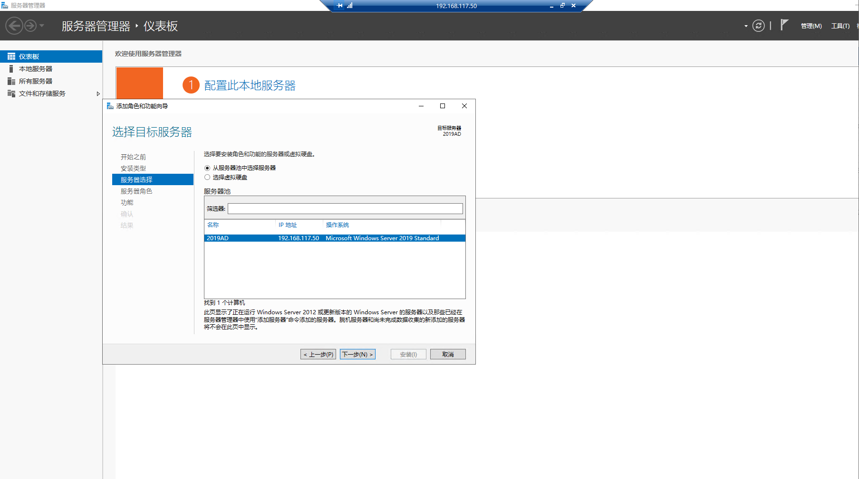
Task: Click the forward navigation arrow icon
Action: [x=30, y=26]
